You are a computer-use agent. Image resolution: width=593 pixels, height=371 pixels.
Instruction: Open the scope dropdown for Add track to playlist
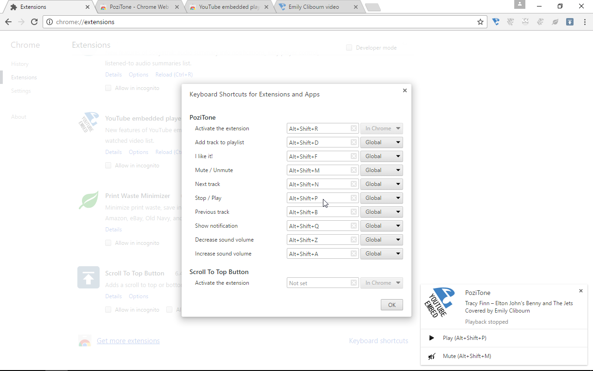pos(382,142)
